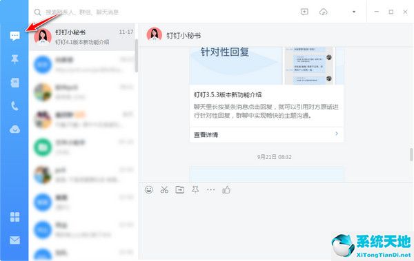Open the DING pin sidebar icon
This screenshot has height=261, width=414.
click(x=14, y=59)
